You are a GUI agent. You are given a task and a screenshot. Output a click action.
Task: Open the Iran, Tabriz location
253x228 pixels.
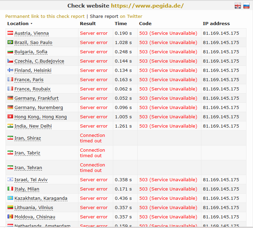pos(27,153)
